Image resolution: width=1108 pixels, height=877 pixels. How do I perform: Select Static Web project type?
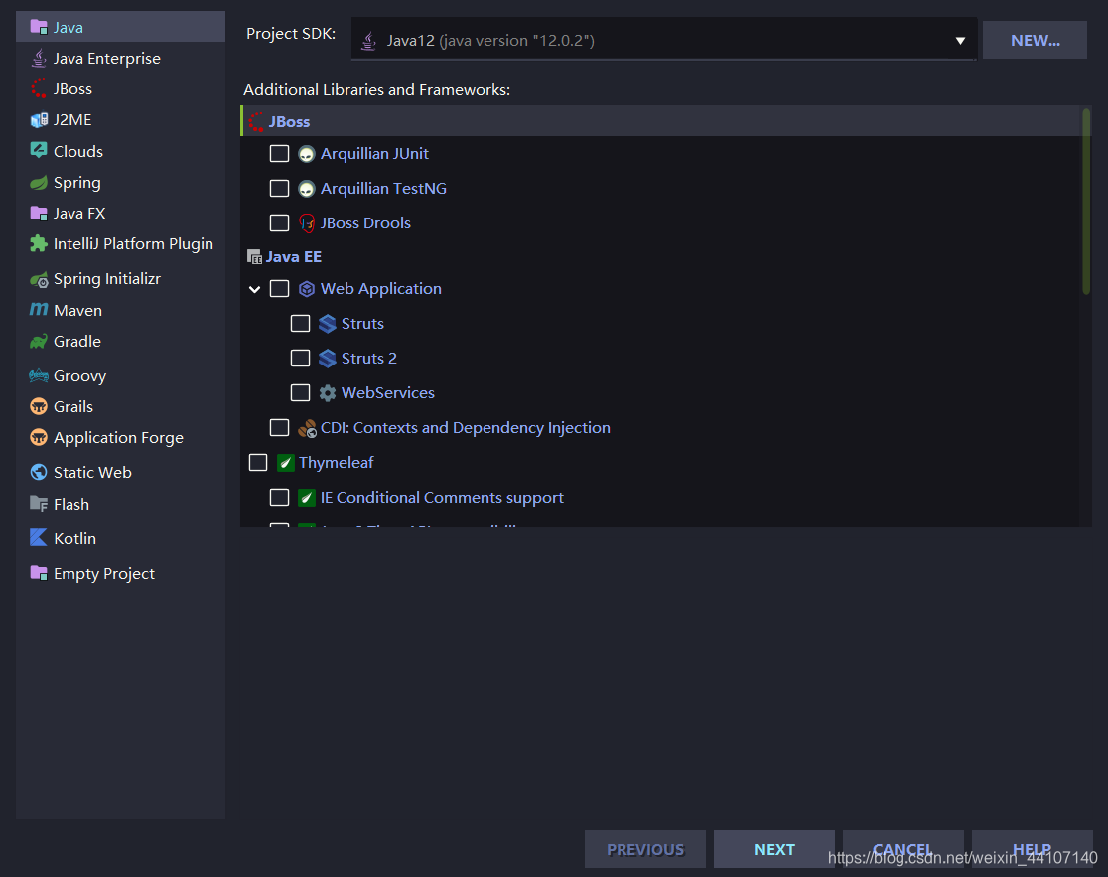120,472
